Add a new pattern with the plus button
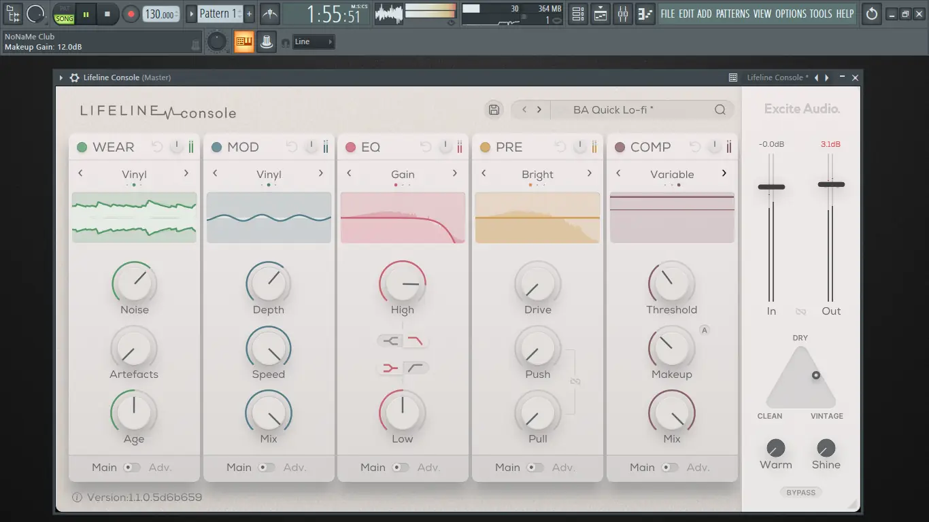This screenshot has width=929, height=522. [x=249, y=14]
